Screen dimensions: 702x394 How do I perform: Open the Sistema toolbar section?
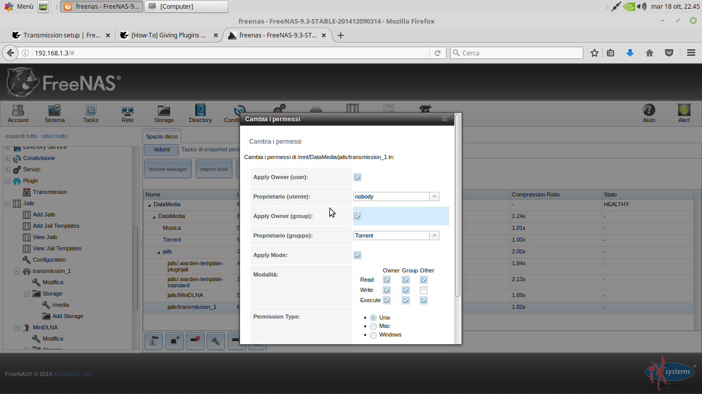(x=54, y=113)
